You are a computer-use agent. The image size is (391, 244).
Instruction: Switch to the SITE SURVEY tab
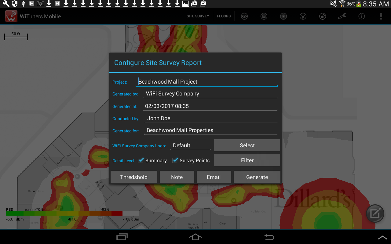(x=198, y=16)
